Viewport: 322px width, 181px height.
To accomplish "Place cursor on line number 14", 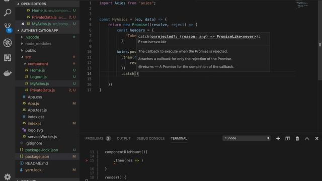I will pos(89,74).
